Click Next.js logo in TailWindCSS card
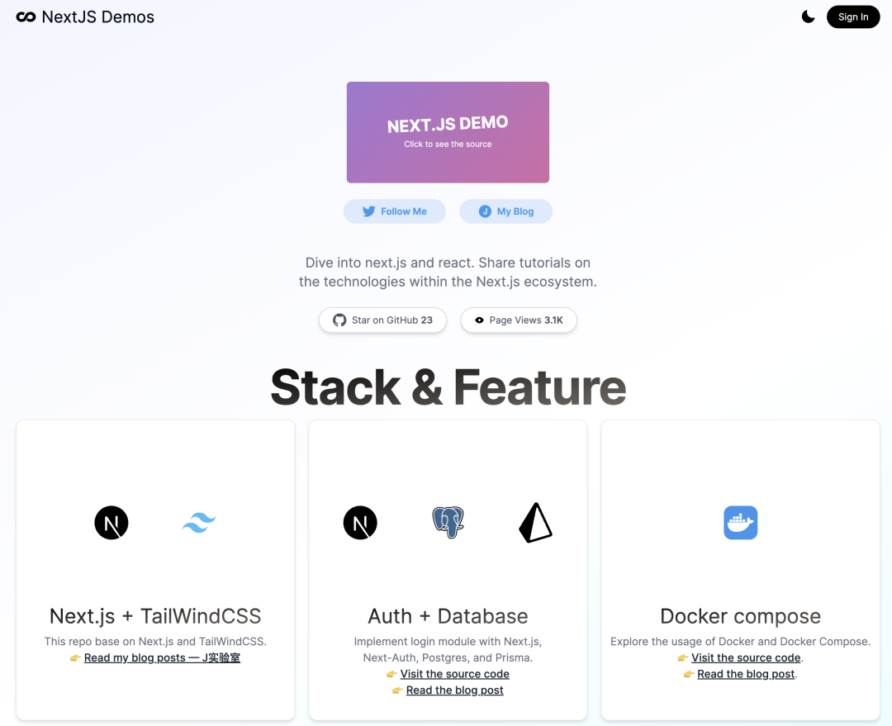This screenshot has width=892, height=726. point(111,522)
